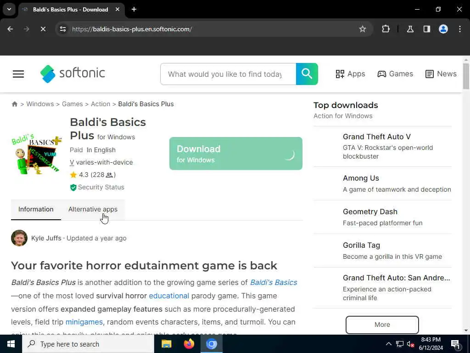Screen dimensions: 470x353
Task: Click the home breadcrumb icon
Action: [x=14, y=104]
